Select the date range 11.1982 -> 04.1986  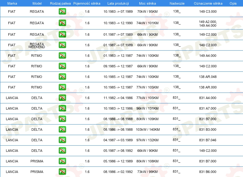pos(118,98)
